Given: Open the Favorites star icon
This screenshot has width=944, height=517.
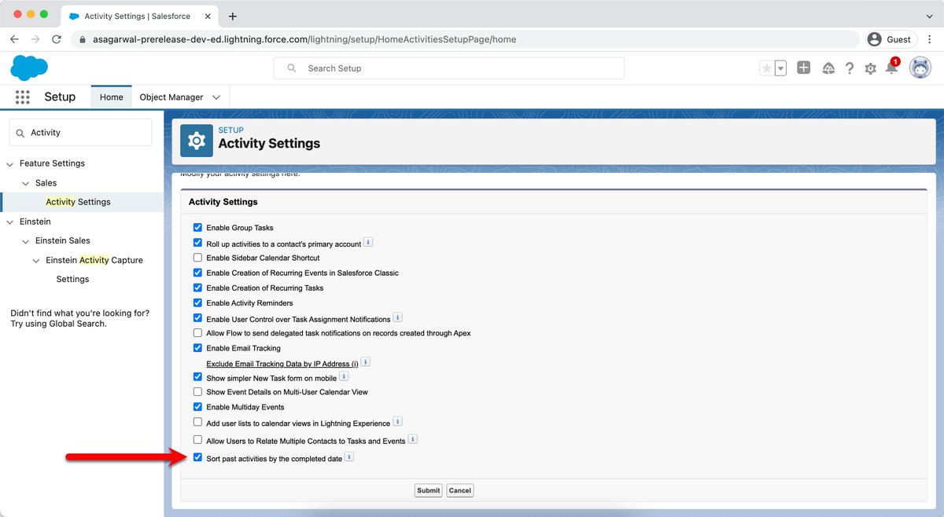Looking at the screenshot, I should pos(766,68).
